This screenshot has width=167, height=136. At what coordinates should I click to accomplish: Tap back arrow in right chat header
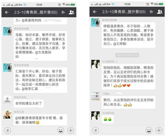click(95, 12)
